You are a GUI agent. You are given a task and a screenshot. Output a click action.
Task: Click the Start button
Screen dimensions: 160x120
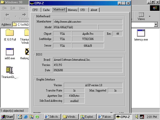coord(7,117)
